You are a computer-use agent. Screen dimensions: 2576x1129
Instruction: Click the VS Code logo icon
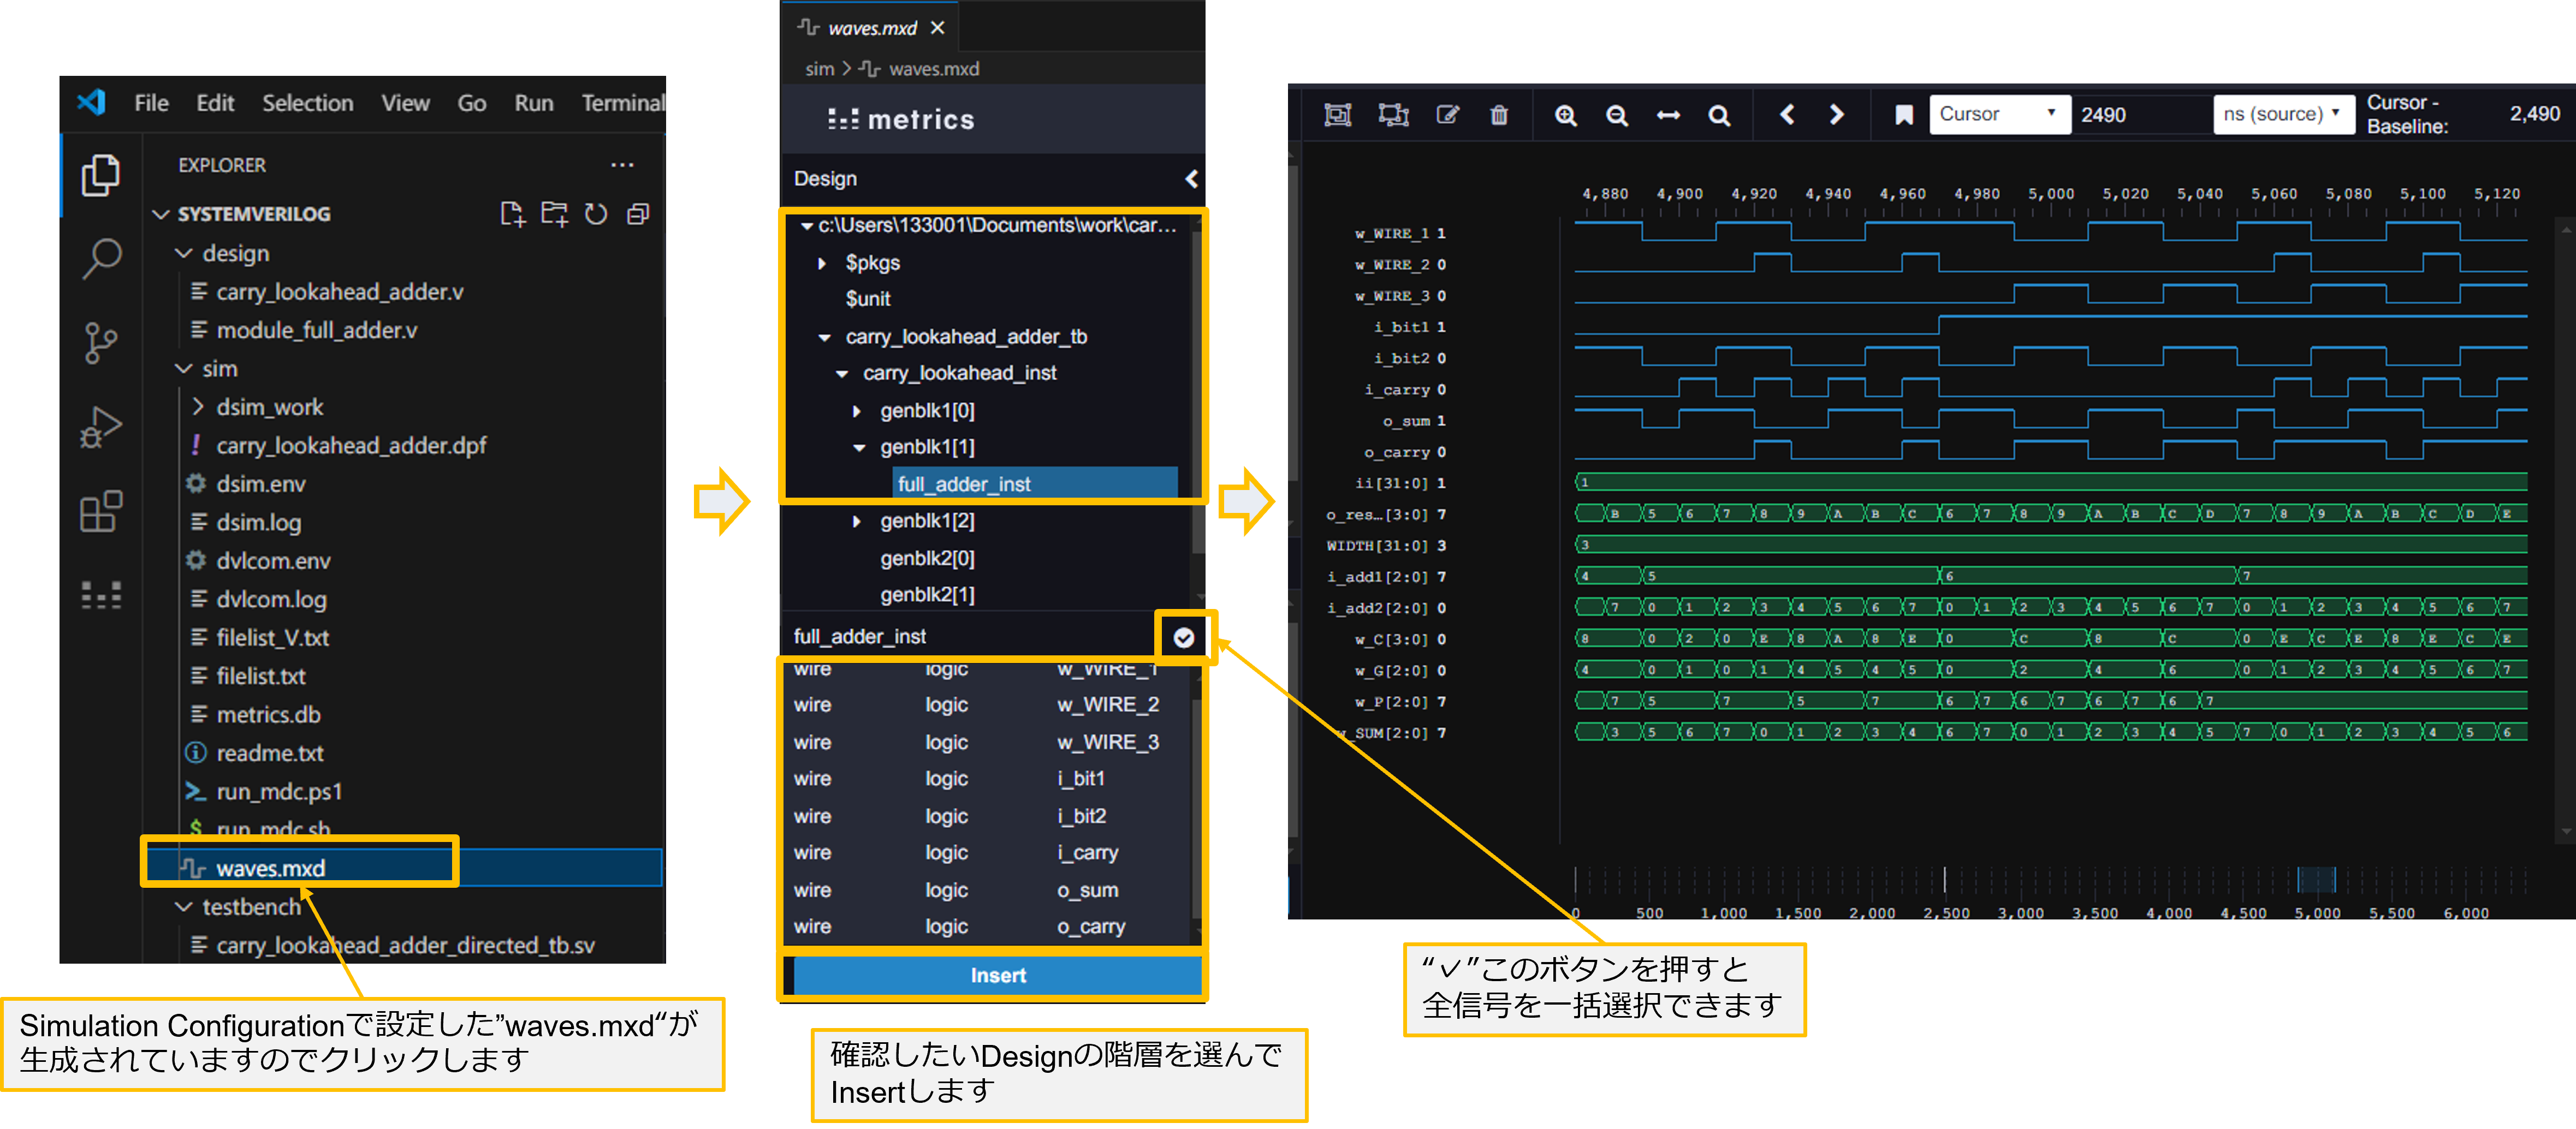pyautogui.click(x=92, y=102)
